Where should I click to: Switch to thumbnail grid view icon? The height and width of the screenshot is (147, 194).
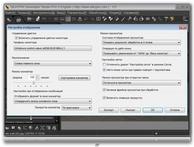(56, 19)
